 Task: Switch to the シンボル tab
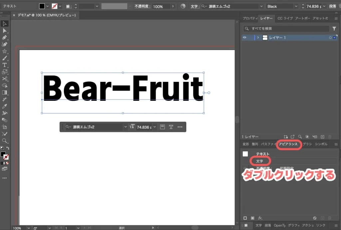321,144
